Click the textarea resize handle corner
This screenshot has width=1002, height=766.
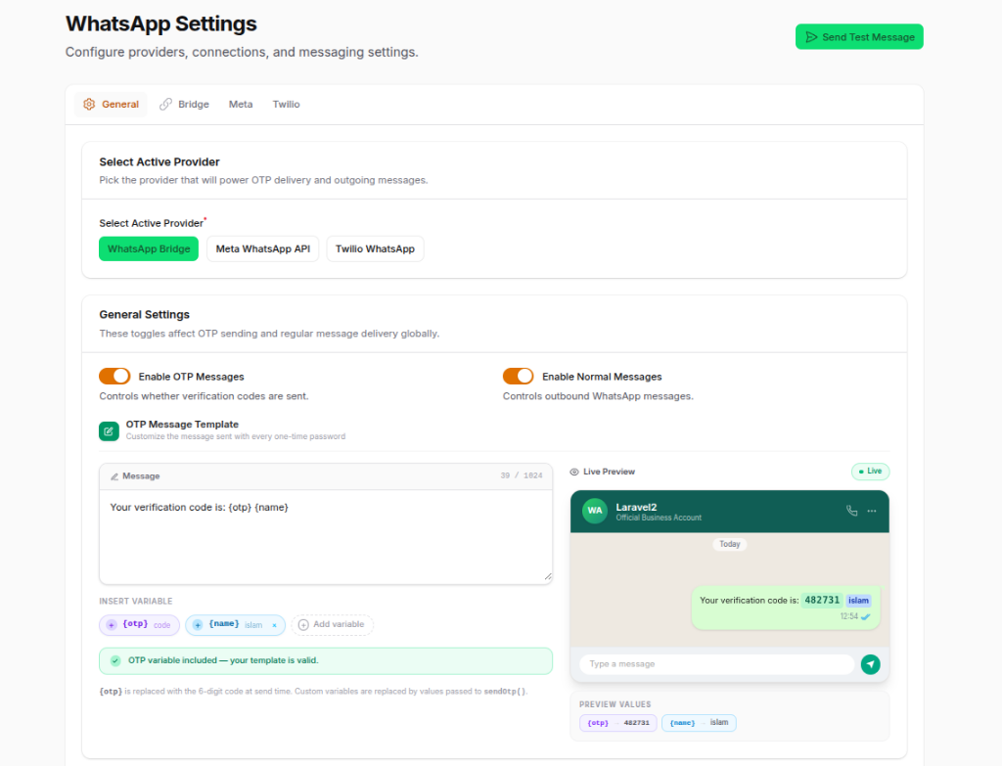click(548, 576)
